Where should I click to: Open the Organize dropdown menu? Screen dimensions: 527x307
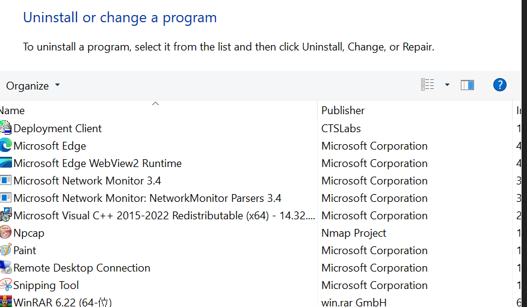32,86
